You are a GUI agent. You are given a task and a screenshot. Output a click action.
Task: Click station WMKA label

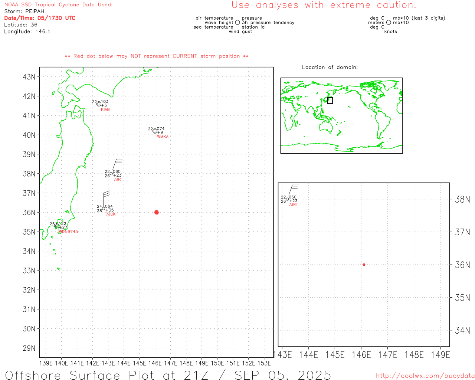click(163, 137)
